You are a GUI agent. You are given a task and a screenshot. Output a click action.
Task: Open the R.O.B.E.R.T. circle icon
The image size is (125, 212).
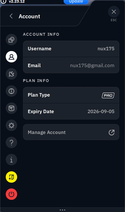[11, 91]
